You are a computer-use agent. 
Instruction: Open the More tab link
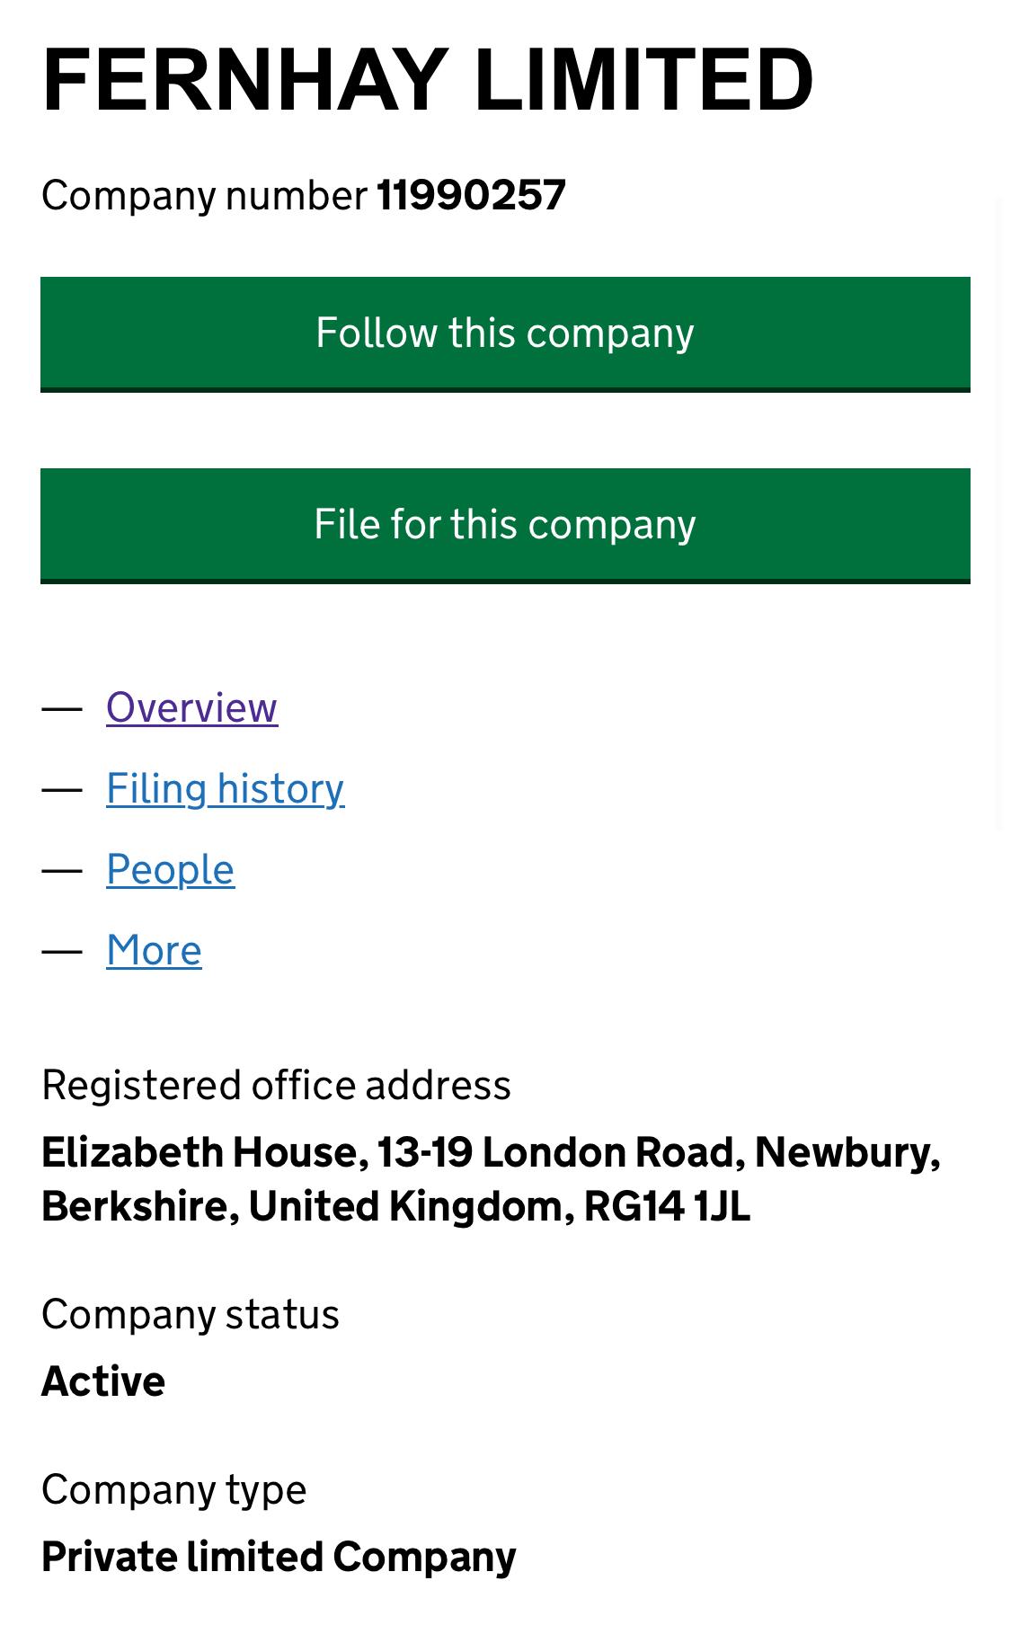pyautogui.click(x=154, y=951)
